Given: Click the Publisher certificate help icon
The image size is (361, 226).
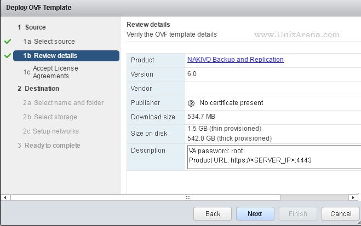Looking at the screenshot, I should 191,103.
